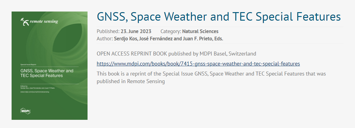Select the Natural Sciences category
Screen dimensions: 355x128
click(x=200, y=31)
